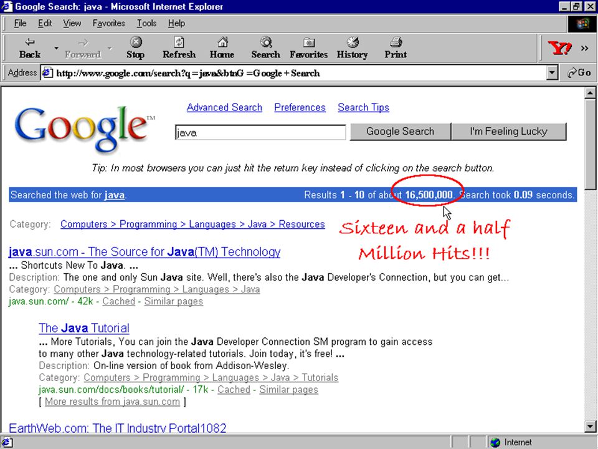Click the I'm Feeling Lucky button
The height and width of the screenshot is (449, 598).
[508, 132]
